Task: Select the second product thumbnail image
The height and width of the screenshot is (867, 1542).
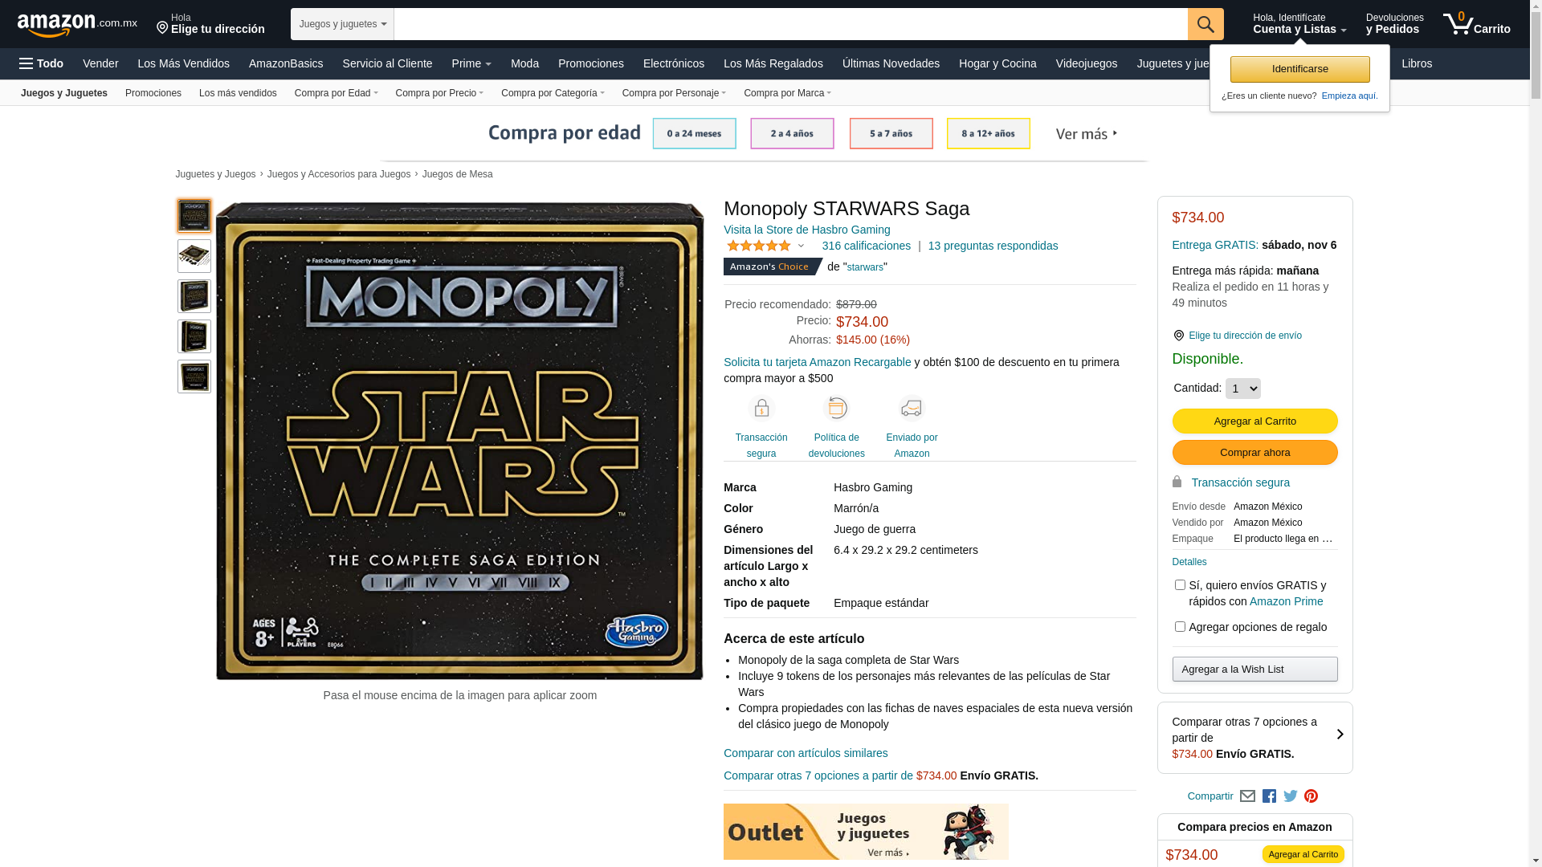Action: coord(194,256)
